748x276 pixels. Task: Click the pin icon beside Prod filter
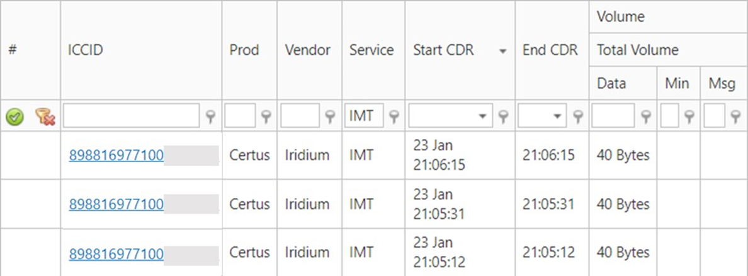[x=267, y=116]
